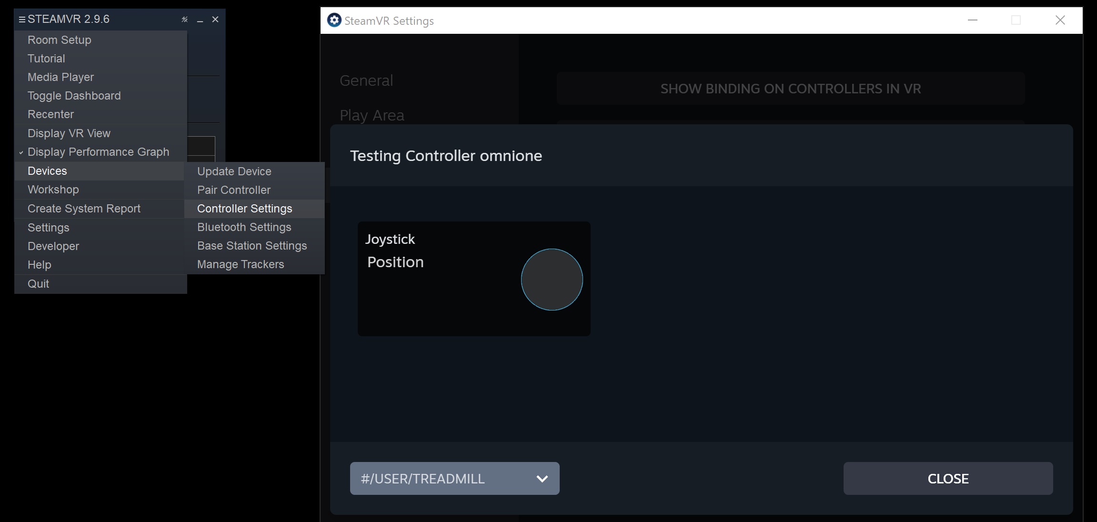Screen dimensions: 1097x522
Task: Choose Recenter from SteamVR menu
Action: pyautogui.click(x=101, y=114)
